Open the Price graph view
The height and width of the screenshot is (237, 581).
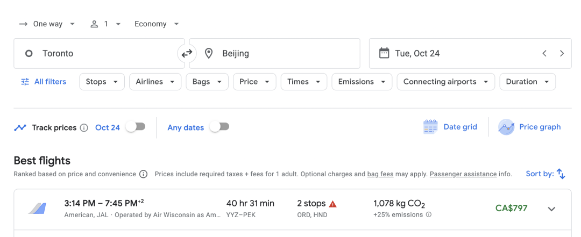[x=530, y=127]
